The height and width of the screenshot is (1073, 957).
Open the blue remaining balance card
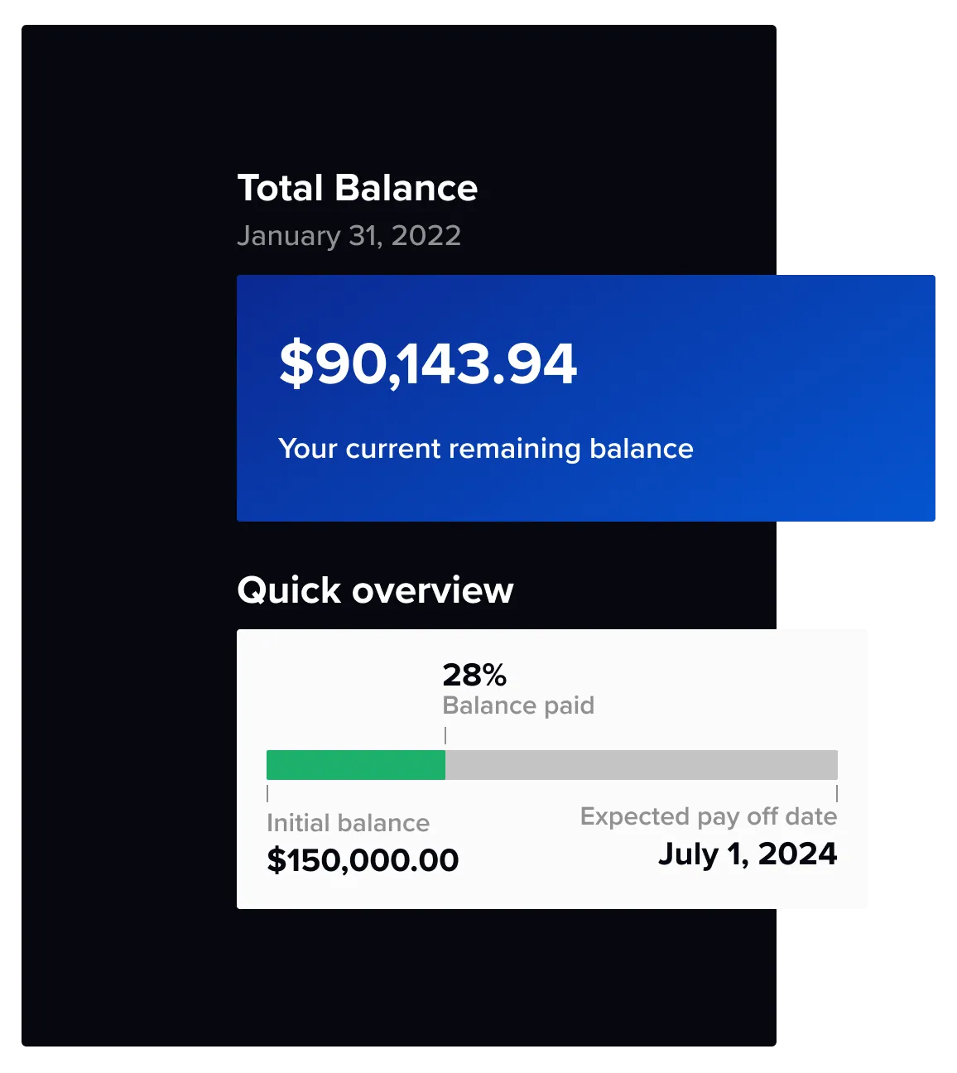click(586, 398)
